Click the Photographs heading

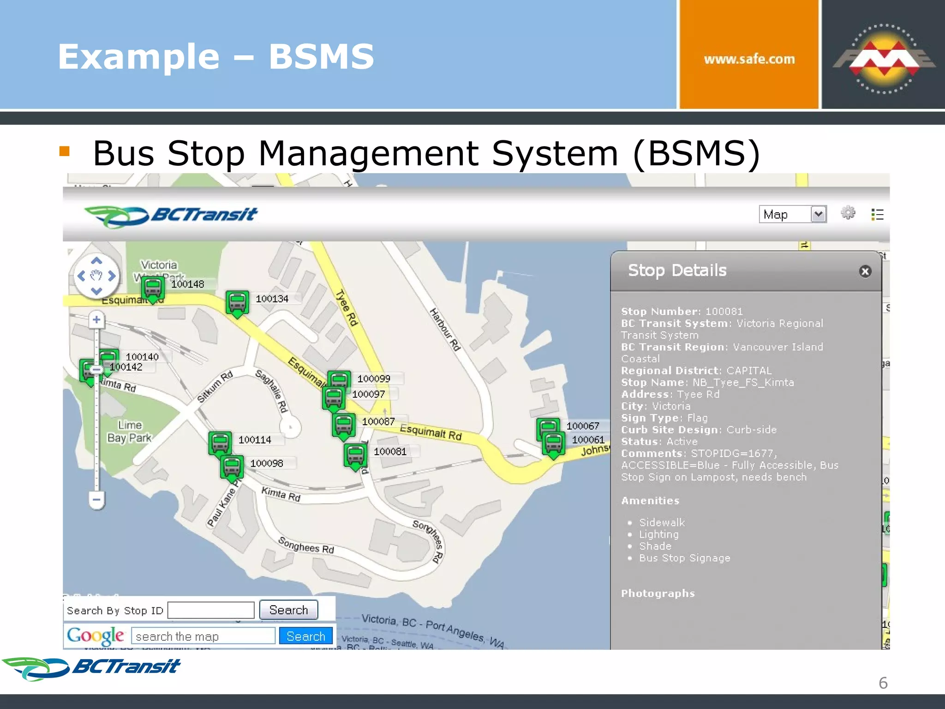tap(658, 594)
